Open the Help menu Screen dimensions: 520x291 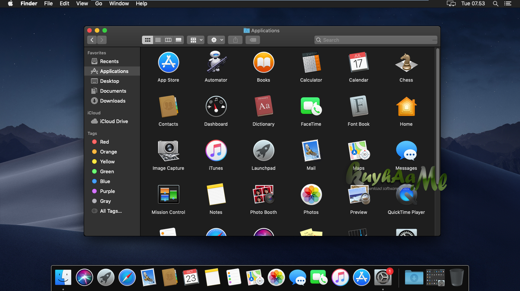pos(142,3)
